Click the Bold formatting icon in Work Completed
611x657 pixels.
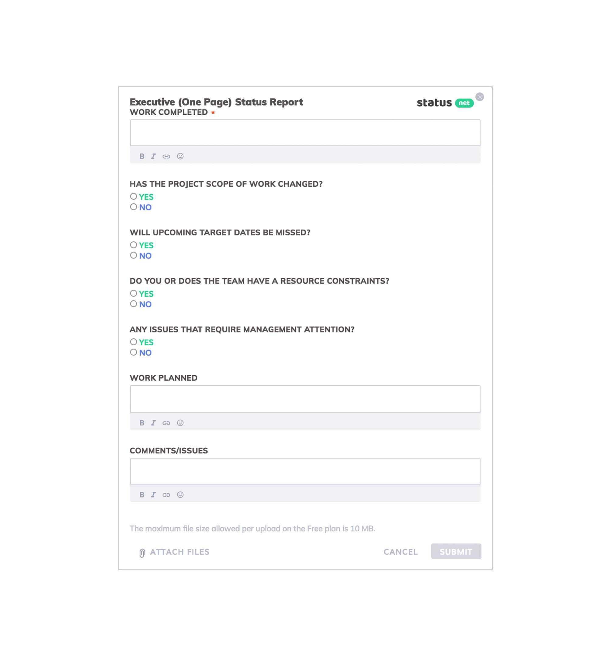(141, 156)
